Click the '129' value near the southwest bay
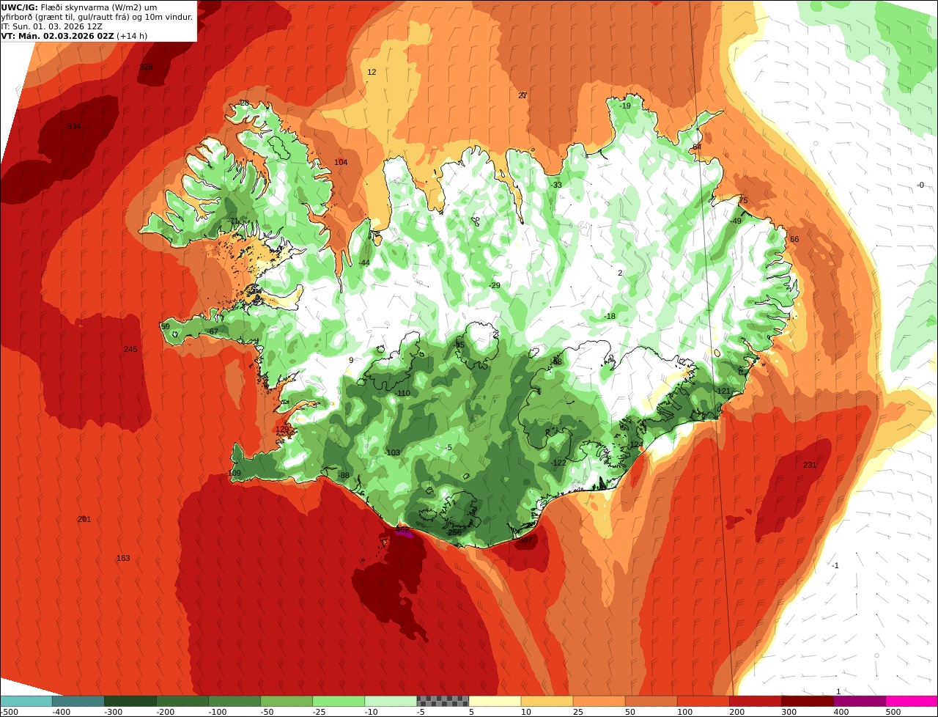Image resolution: width=938 pixels, height=717 pixels. click(x=282, y=430)
